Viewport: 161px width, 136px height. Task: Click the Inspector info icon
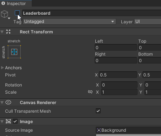(3, 3)
